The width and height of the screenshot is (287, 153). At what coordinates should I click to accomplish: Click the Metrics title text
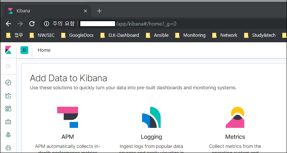click(235, 137)
